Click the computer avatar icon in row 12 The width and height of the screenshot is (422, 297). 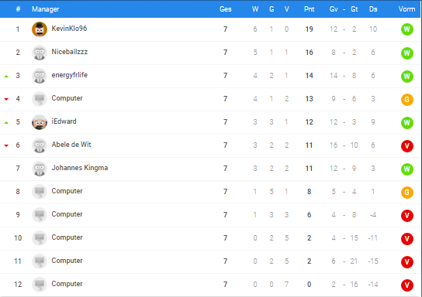[40, 285]
